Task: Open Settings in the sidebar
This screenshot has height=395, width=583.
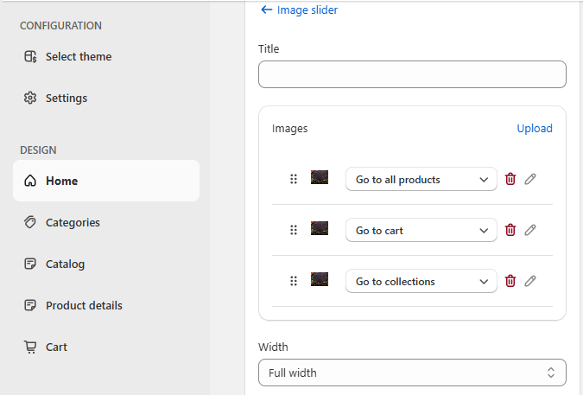Action: pos(106,99)
